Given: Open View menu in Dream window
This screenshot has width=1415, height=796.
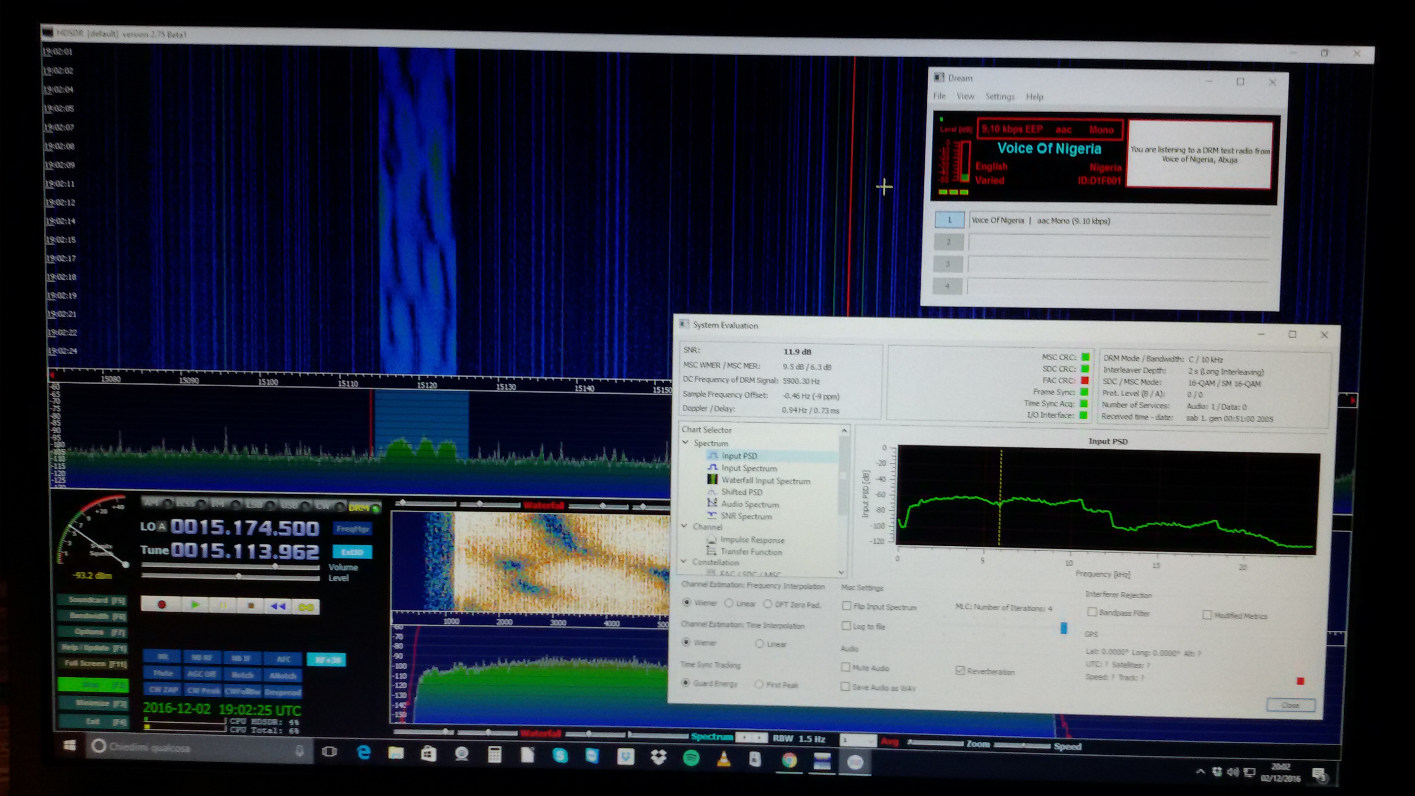Looking at the screenshot, I should point(965,96).
